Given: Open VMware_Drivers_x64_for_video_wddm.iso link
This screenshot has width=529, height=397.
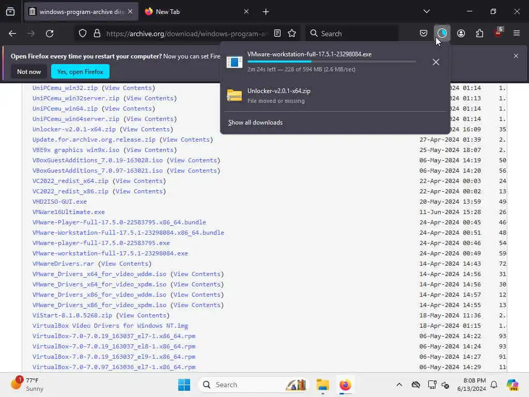Looking at the screenshot, I should (100, 274).
